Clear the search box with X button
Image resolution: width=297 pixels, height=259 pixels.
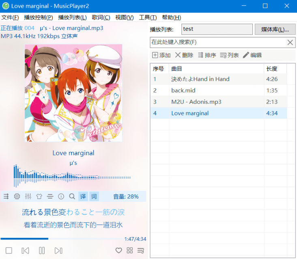point(290,42)
